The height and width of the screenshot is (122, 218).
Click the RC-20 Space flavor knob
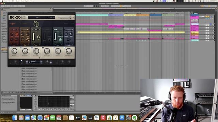tap(58, 51)
